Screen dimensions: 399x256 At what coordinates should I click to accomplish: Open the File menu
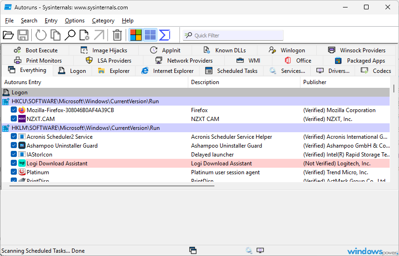point(9,21)
